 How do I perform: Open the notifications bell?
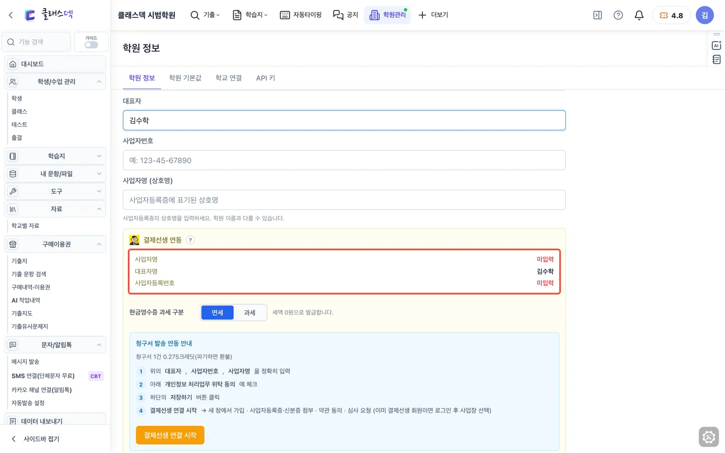coord(639,15)
